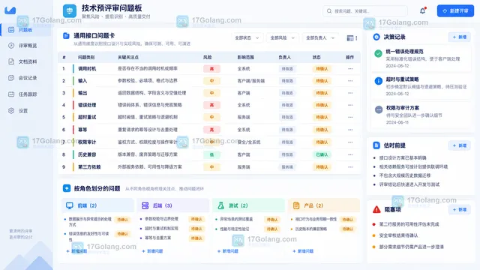Open the 评审概览 sidebar icon
The width and height of the screenshot is (480, 270).
coord(11,46)
